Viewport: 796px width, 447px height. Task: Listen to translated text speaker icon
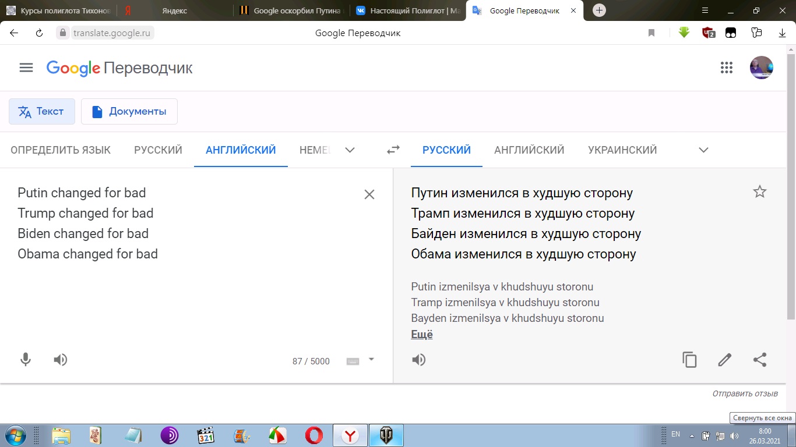419,360
